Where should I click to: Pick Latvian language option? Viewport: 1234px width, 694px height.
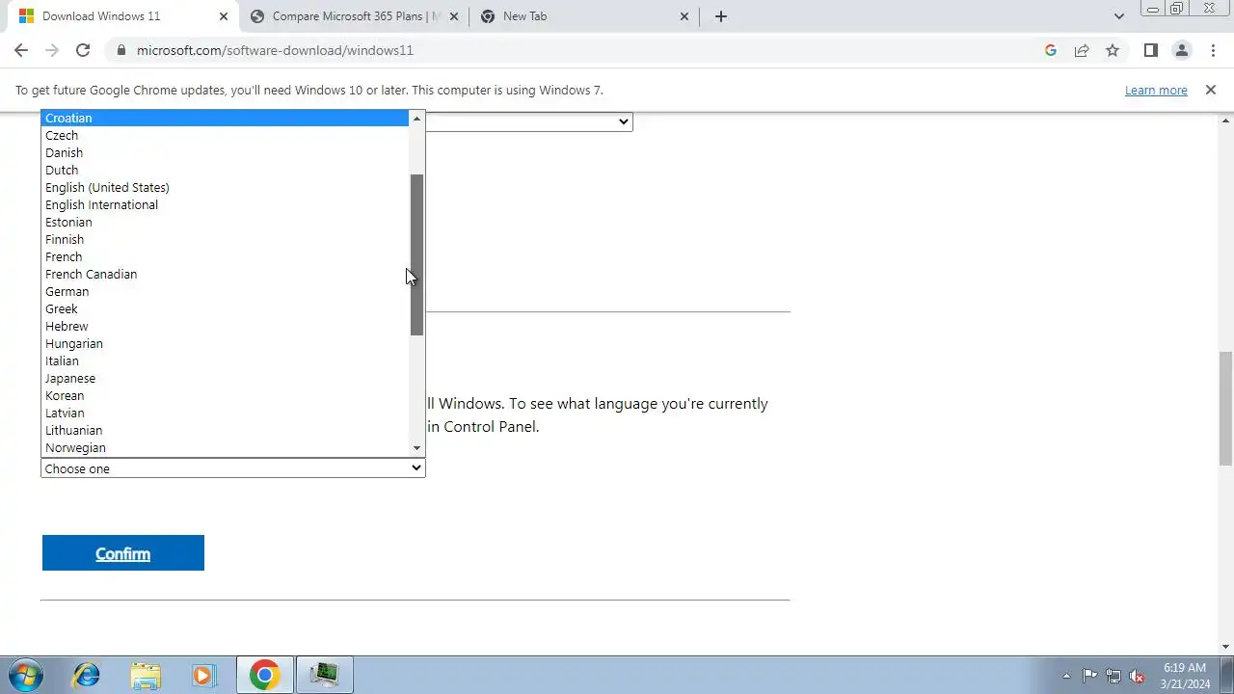pos(225,413)
